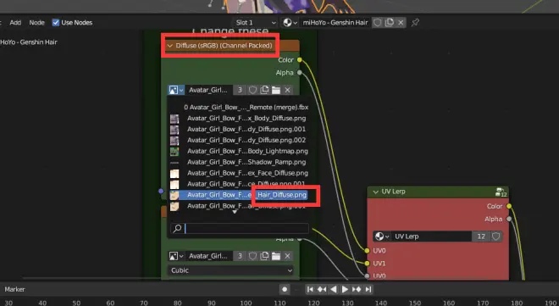Collapse the Diffuse (sRGB) Channel Packed node
559x306 pixels.
(170, 46)
